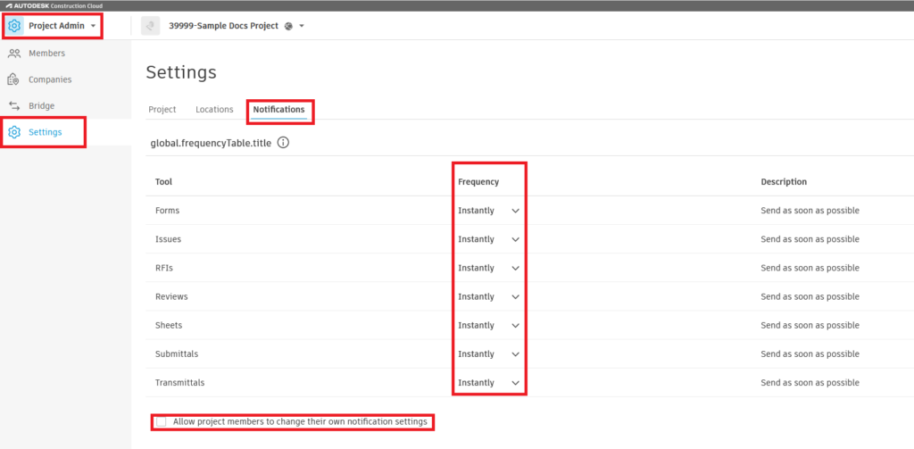Viewport: 914px width, 449px height.
Task: Switch to the Locations tab
Action: (214, 110)
